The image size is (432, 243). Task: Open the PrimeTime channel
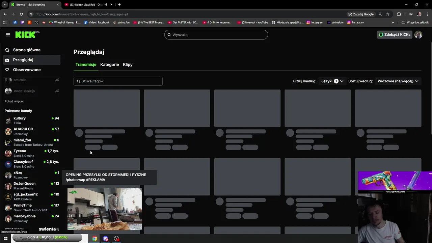(x=32, y=207)
